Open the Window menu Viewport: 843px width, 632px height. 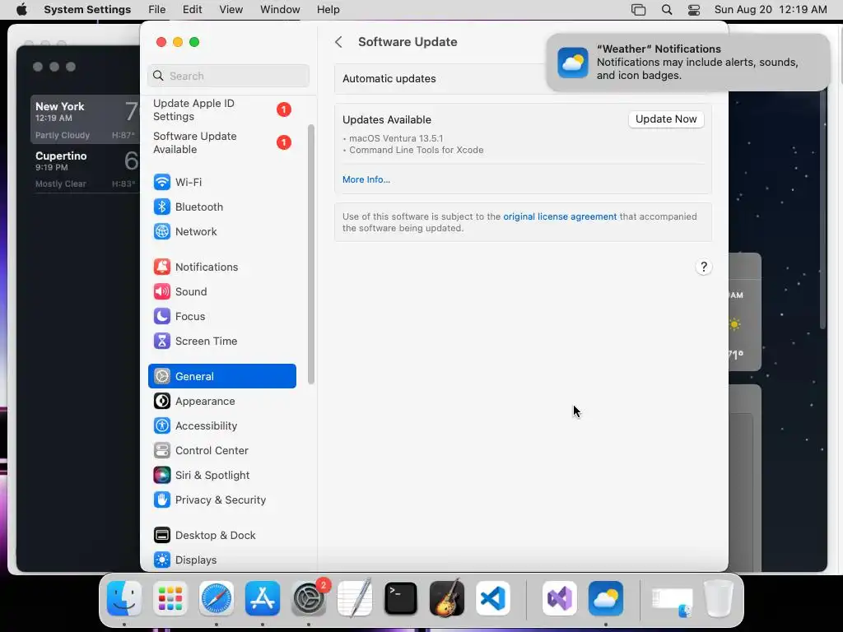[280, 10]
